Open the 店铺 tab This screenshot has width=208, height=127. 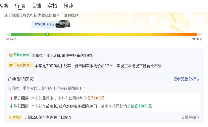36,6
